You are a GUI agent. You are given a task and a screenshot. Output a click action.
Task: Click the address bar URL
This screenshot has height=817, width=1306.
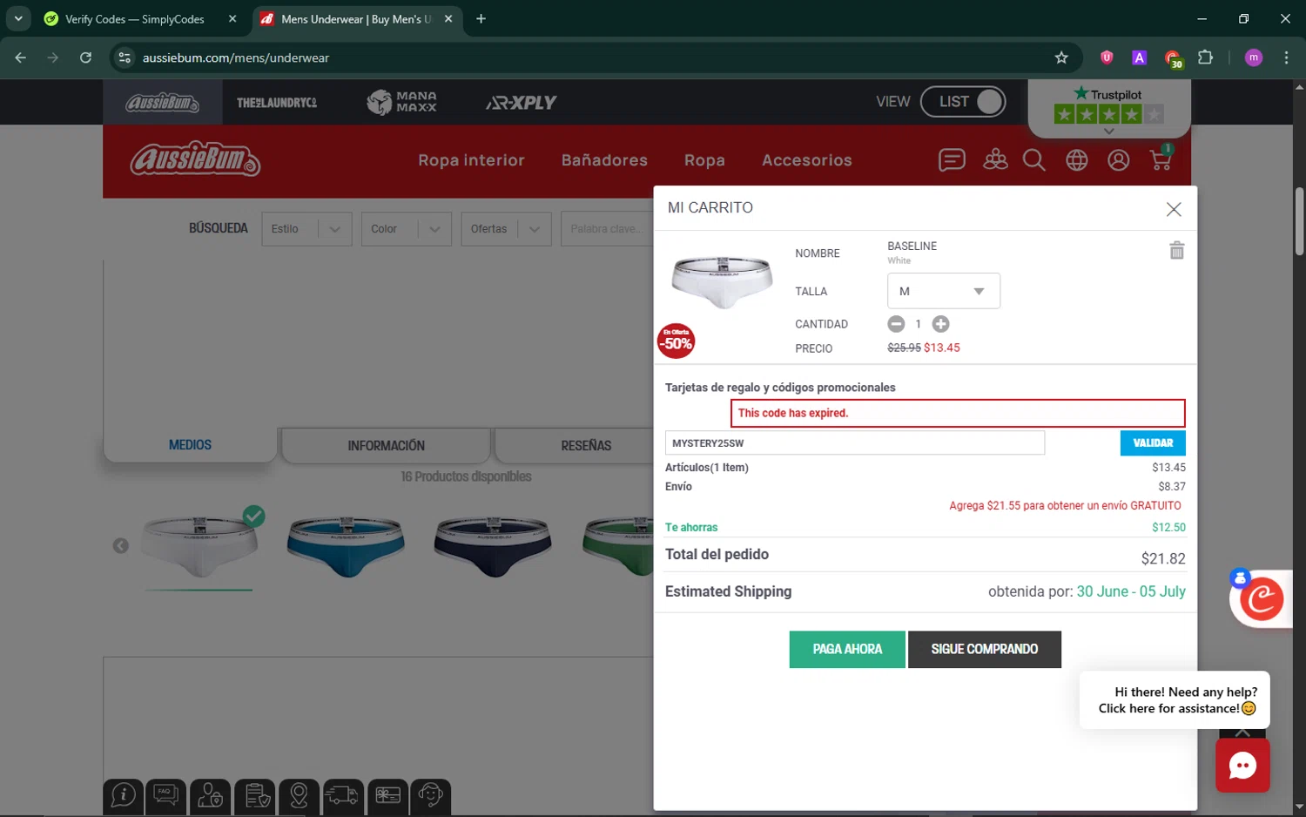(236, 57)
